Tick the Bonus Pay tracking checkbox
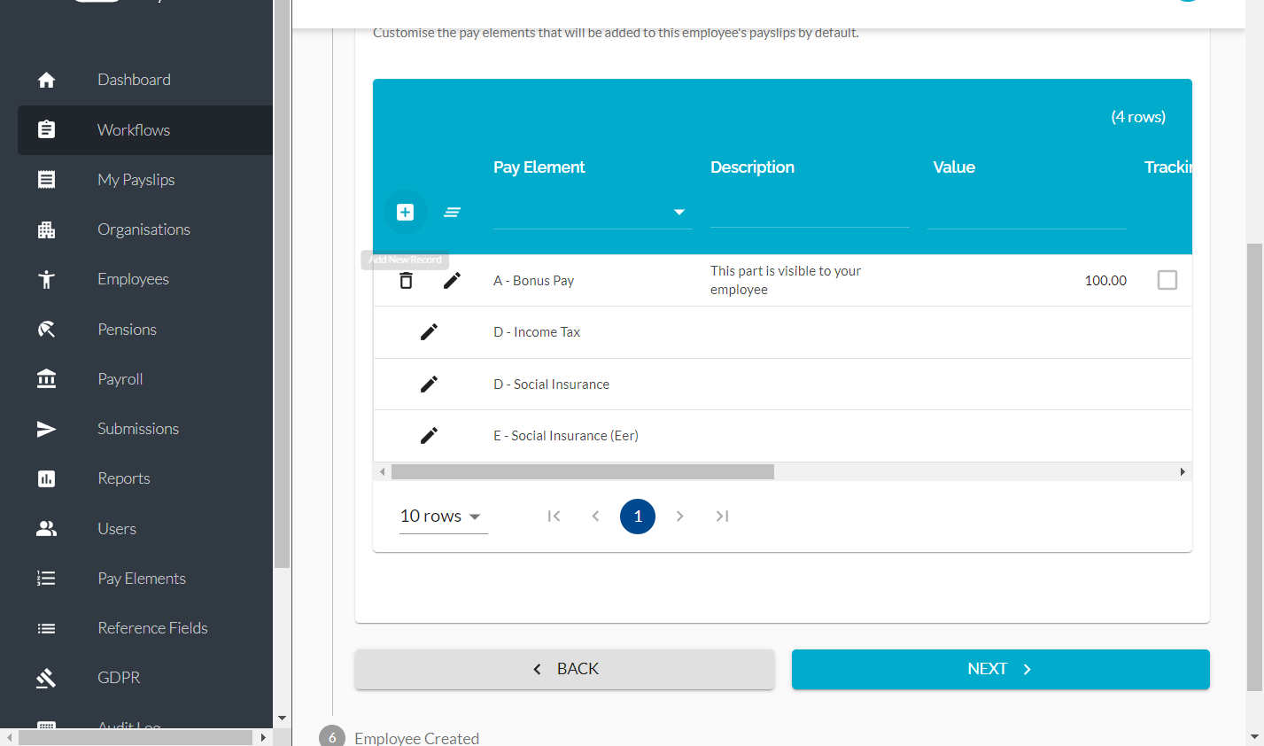The image size is (1264, 746). point(1167,280)
